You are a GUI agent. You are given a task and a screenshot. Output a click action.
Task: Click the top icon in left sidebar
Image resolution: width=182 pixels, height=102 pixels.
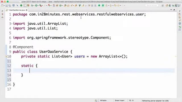coord(2,11)
